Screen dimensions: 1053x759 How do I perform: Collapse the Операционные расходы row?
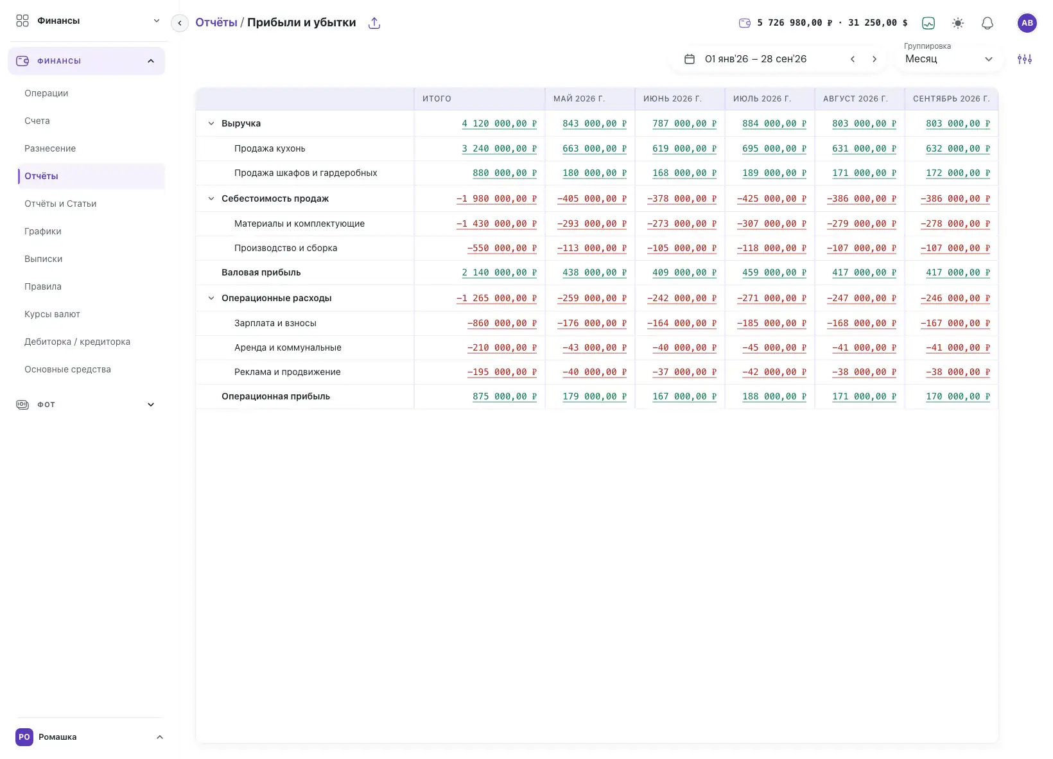[211, 298]
